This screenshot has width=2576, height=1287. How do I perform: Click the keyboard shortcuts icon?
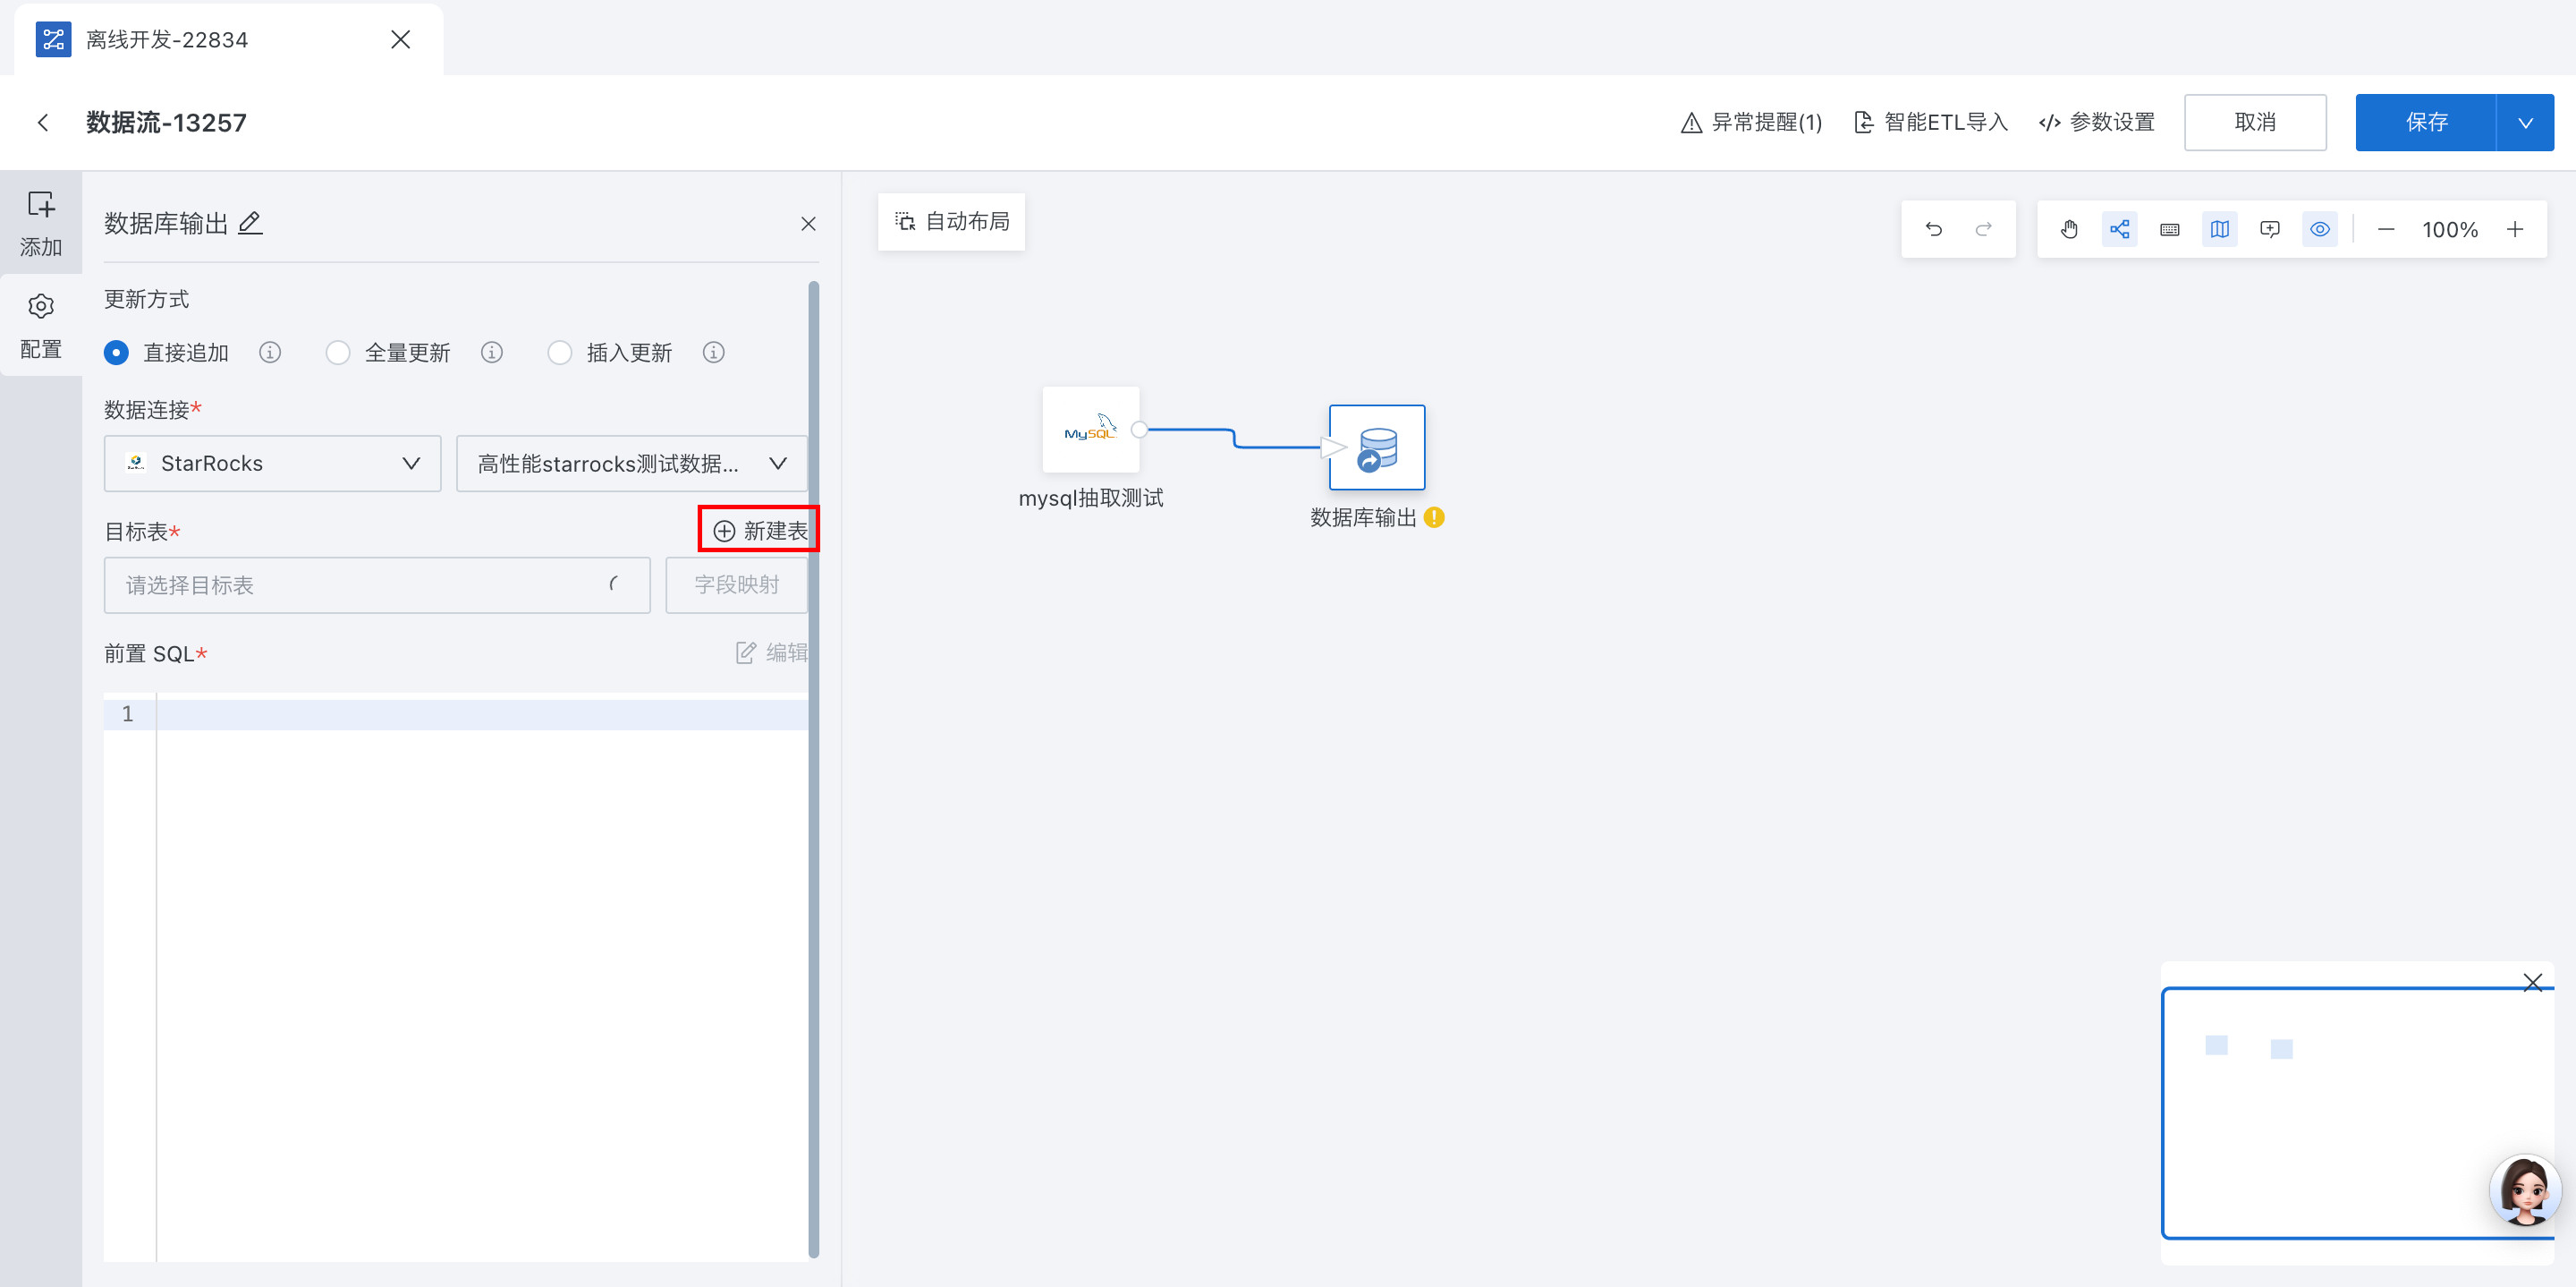click(x=2169, y=229)
